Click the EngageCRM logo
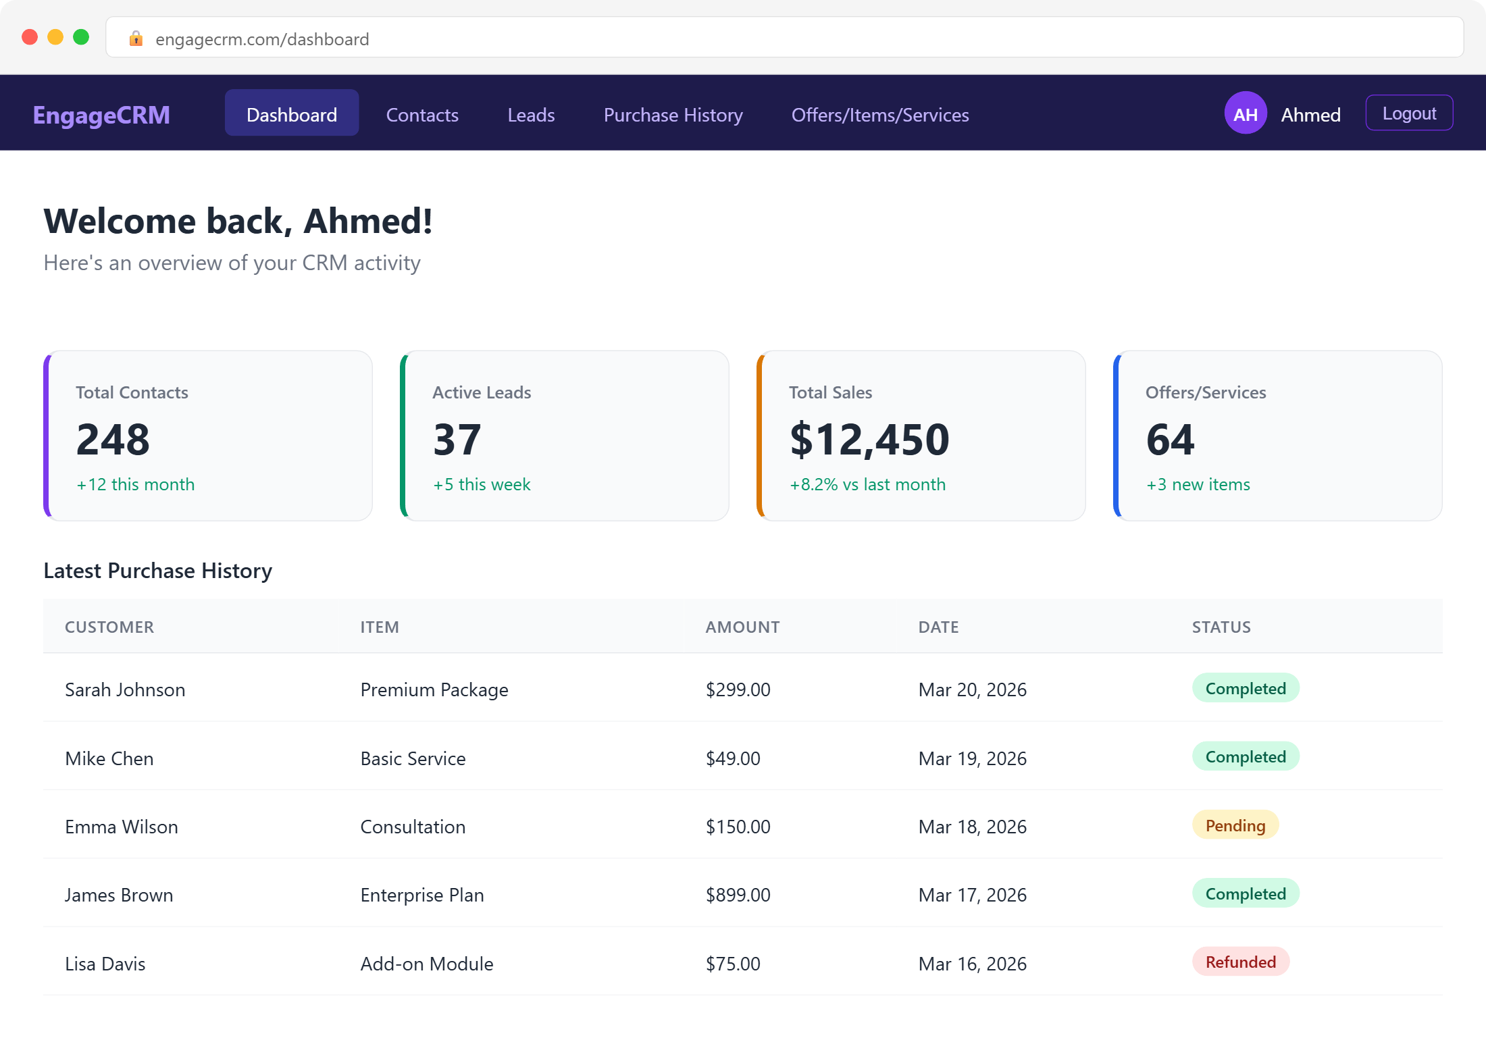1486x1040 pixels. coord(101,115)
